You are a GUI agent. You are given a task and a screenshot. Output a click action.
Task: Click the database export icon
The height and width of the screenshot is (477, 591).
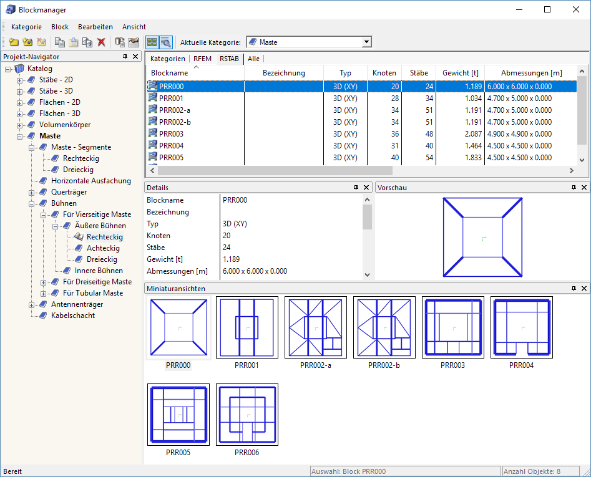pyautogui.click(x=119, y=42)
